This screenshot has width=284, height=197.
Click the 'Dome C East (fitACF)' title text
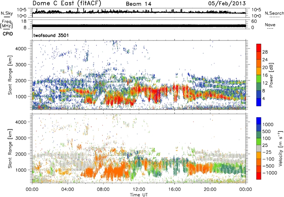click(67, 4)
